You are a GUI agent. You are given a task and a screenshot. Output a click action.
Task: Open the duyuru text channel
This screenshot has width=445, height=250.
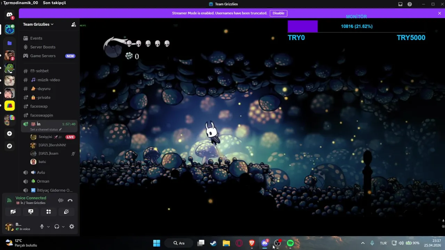[x=49, y=89]
